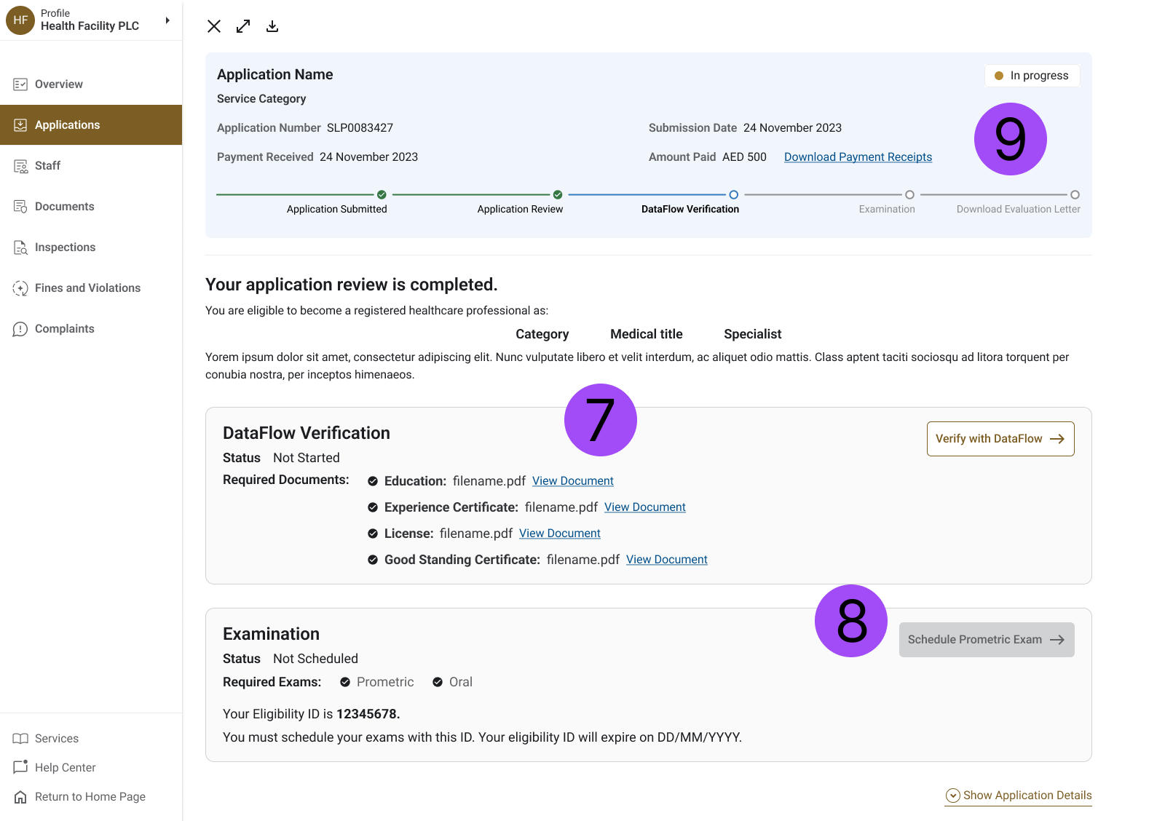Viewport: 1165px width, 821px height.
Task: Click the HF profile avatar
Action: pos(20,20)
